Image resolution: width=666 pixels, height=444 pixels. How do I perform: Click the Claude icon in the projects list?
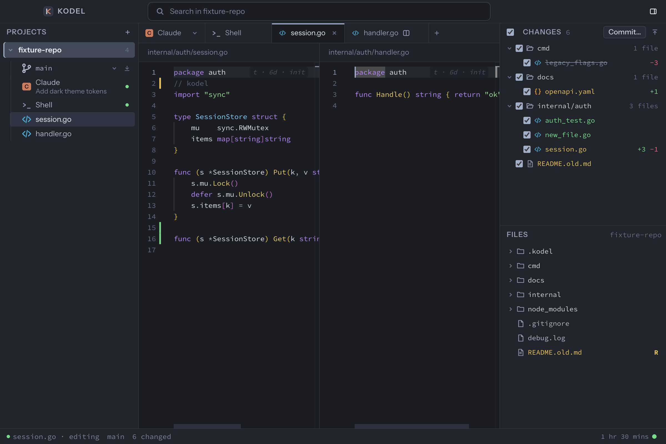point(26,87)
